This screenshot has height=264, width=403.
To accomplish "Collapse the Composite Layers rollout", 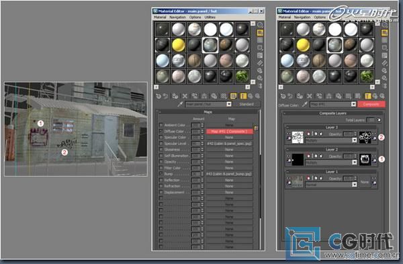I will point(332,114).
